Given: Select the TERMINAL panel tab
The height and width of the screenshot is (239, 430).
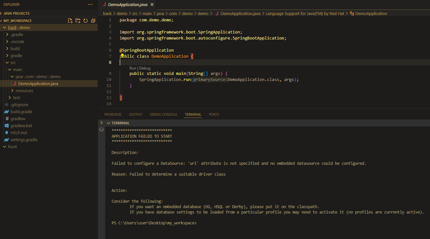Looking at the screenshot, I should 193,114.
